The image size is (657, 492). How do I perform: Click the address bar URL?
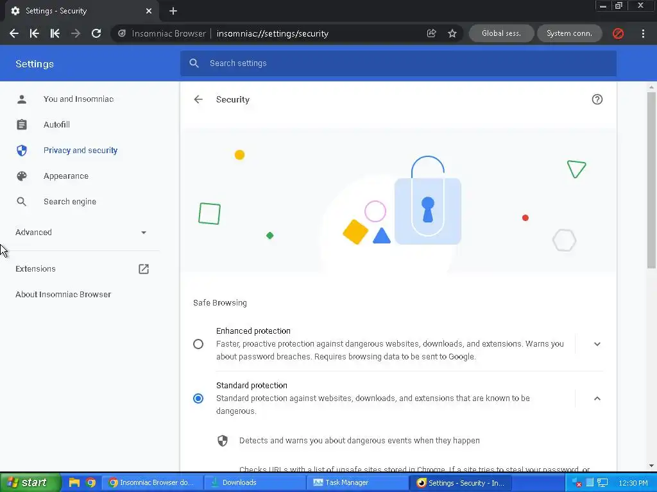coord(272,33)
